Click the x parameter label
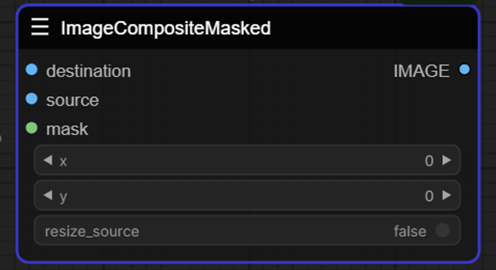 (63, 161)
